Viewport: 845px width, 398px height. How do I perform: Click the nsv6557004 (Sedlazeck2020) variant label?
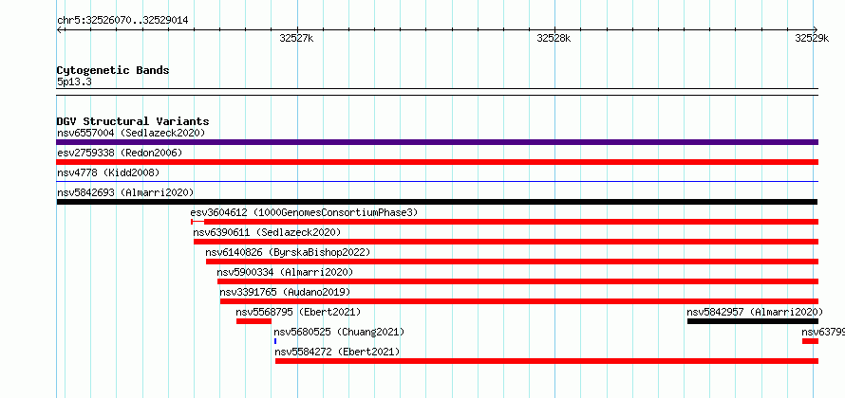[x=131, y=133]
